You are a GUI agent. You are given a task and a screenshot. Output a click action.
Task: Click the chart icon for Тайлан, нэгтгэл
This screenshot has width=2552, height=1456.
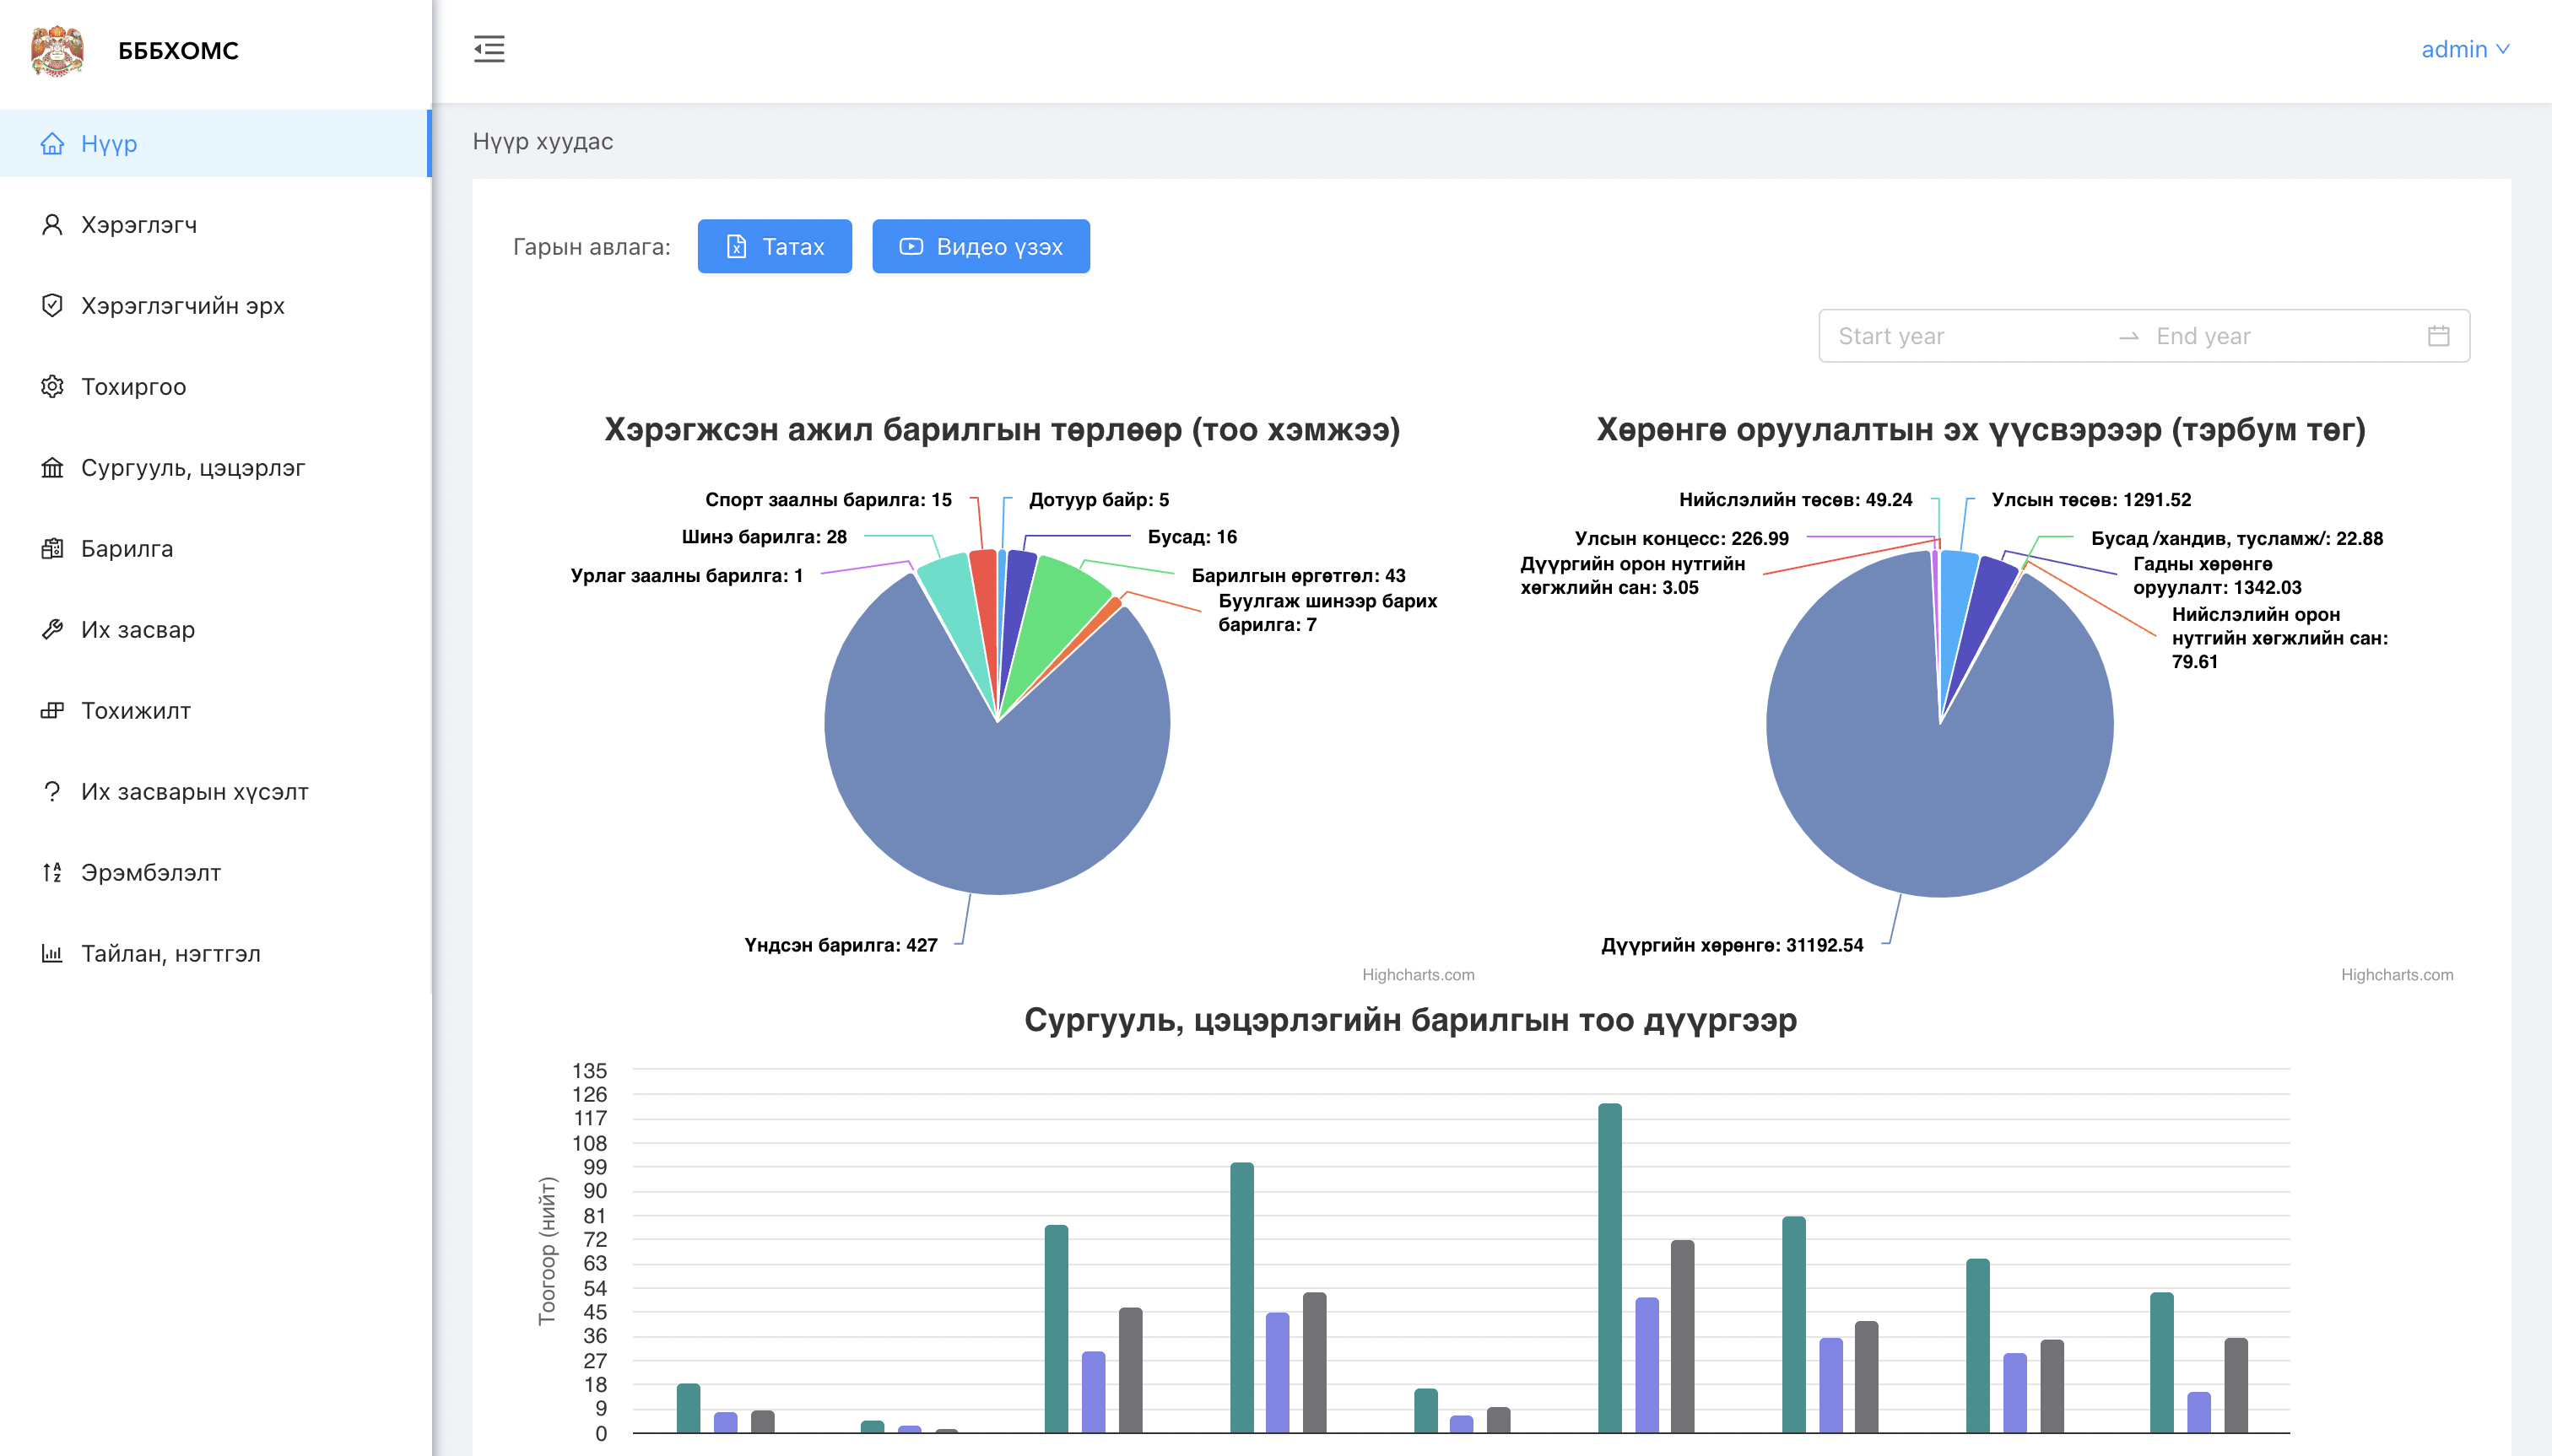click(x=52, y=954)
